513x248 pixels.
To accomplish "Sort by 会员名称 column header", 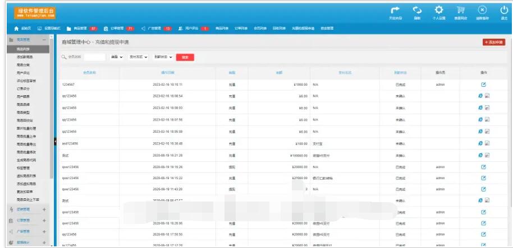I will (90, 73).
